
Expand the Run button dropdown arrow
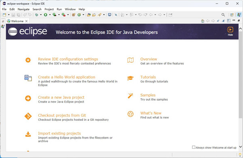point(50,15)
